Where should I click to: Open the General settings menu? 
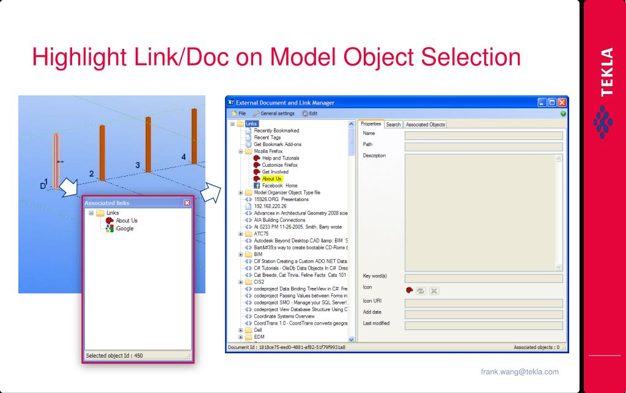(274, 113)
